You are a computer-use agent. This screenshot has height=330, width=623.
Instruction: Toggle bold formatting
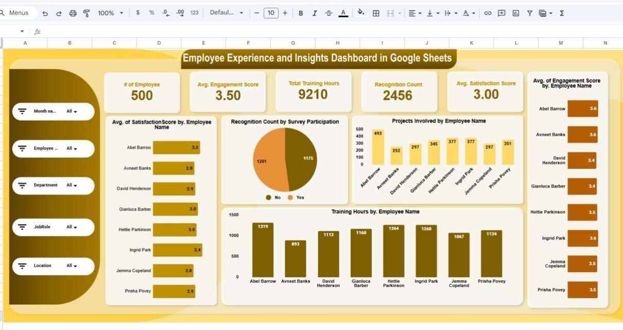(301, 13)
